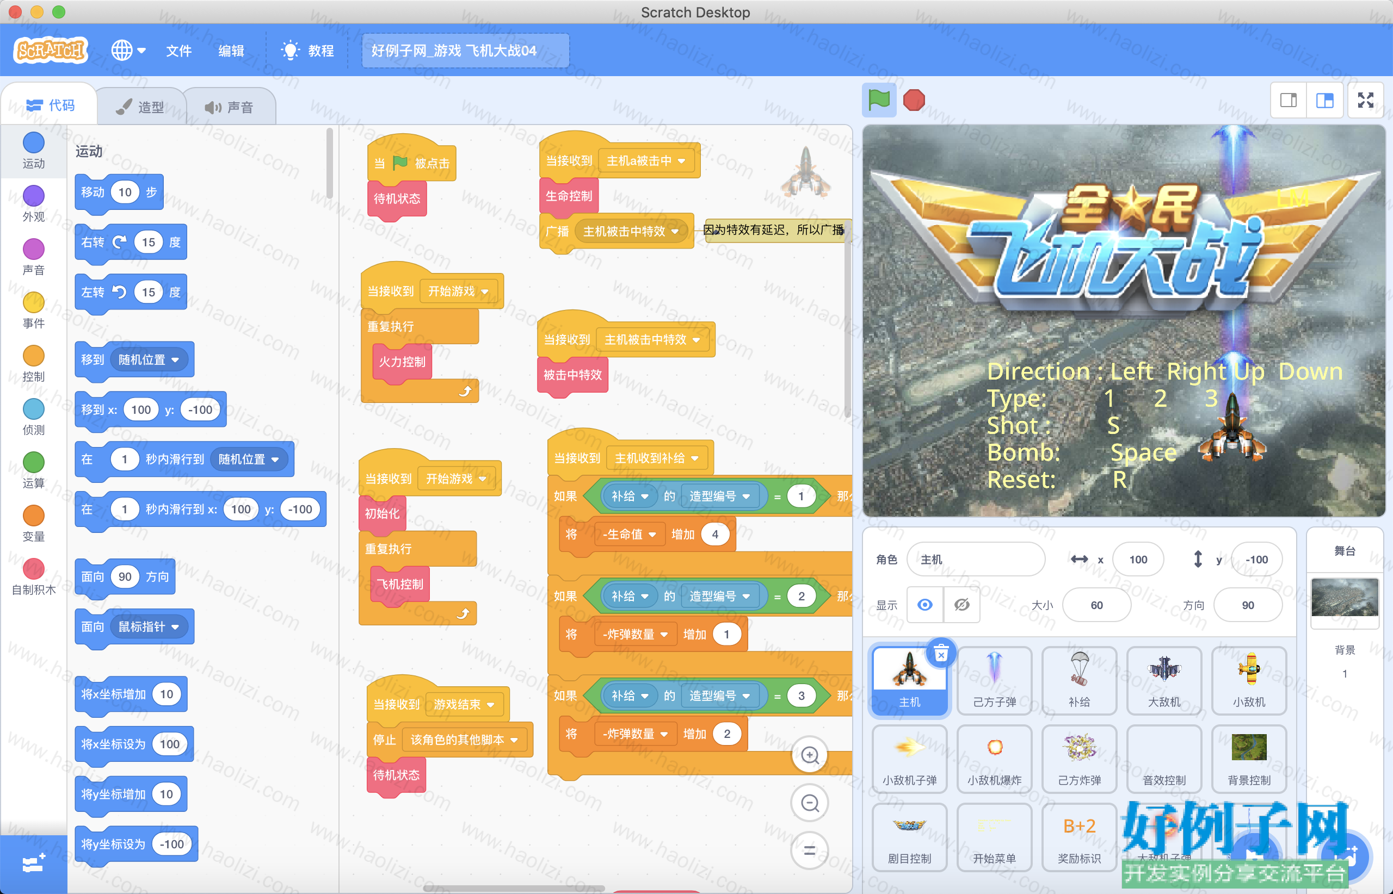
Task: Select the 音效控制 sprite
Action: coord(1164,759)
